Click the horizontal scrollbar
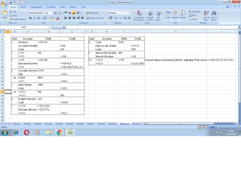 180,124
